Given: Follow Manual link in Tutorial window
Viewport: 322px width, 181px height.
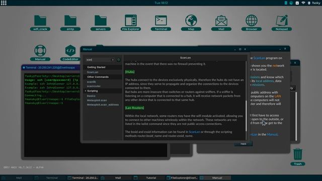Looking at the screenshot, I should tap(272, 134).
